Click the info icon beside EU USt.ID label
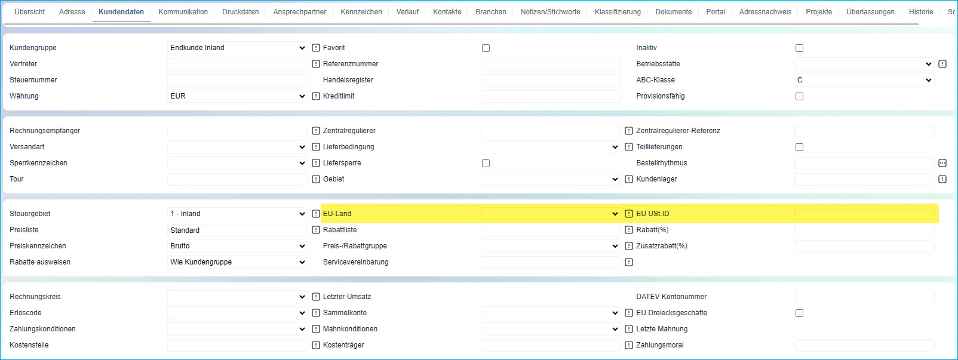Viewport: 958px width, 360px height. point(629,214)
